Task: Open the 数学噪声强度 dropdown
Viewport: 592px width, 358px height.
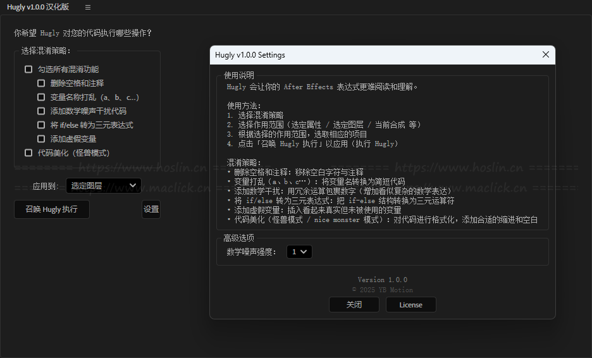Action: click(299, 252)
